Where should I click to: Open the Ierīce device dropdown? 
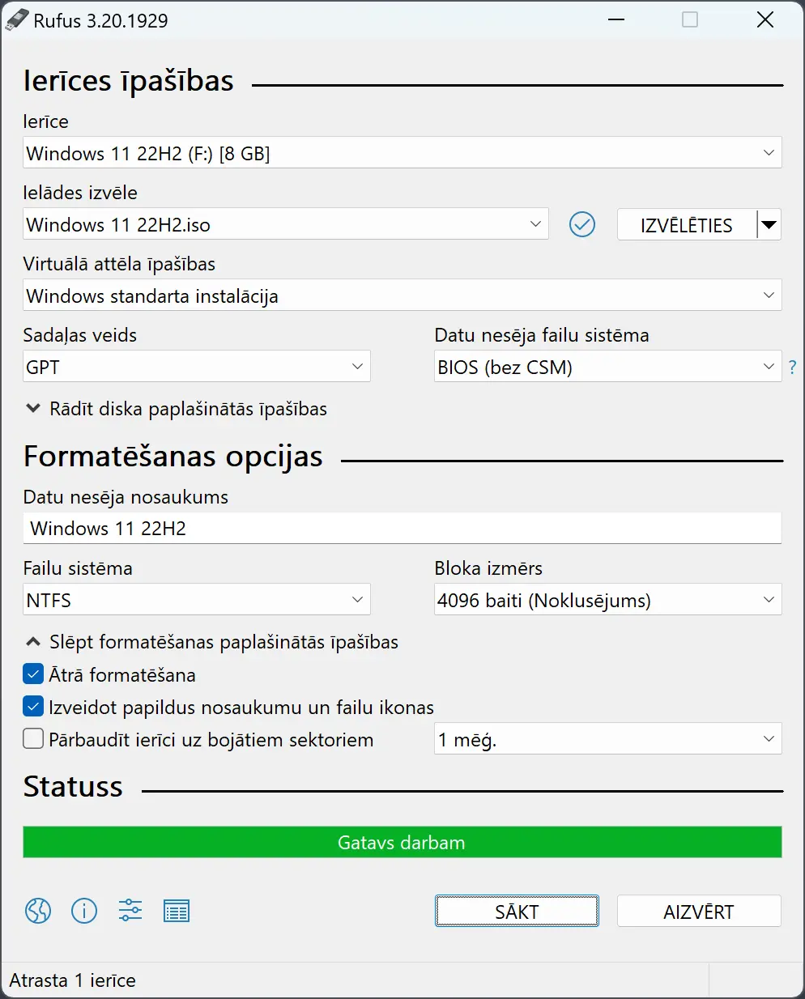(402, 153)
